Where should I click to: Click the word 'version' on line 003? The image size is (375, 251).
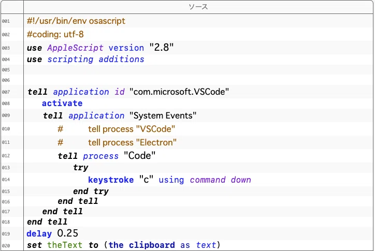point(126,48)
